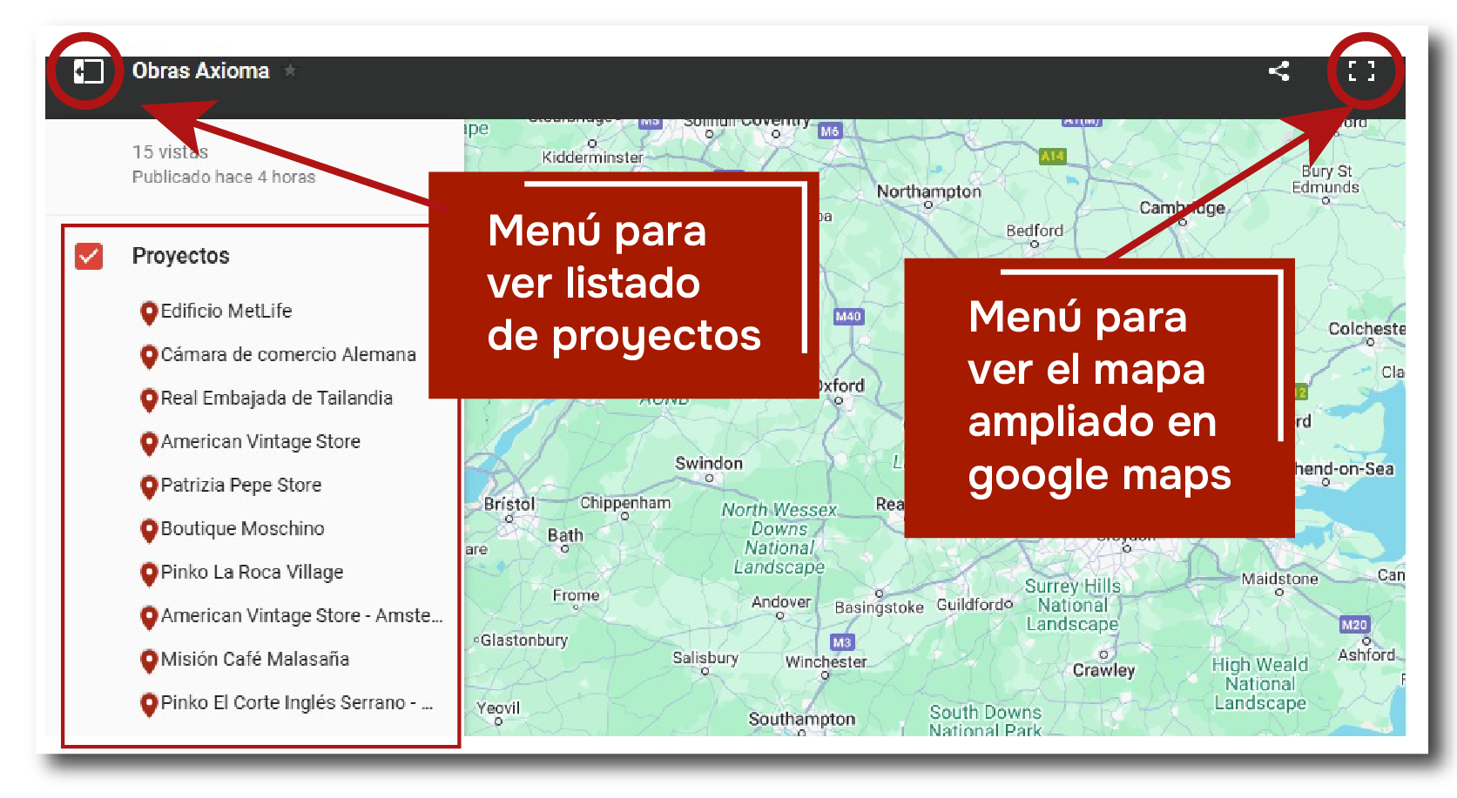Click the Maidstone label on the map
1457x798 pixels.
[x=1279, y=579]
